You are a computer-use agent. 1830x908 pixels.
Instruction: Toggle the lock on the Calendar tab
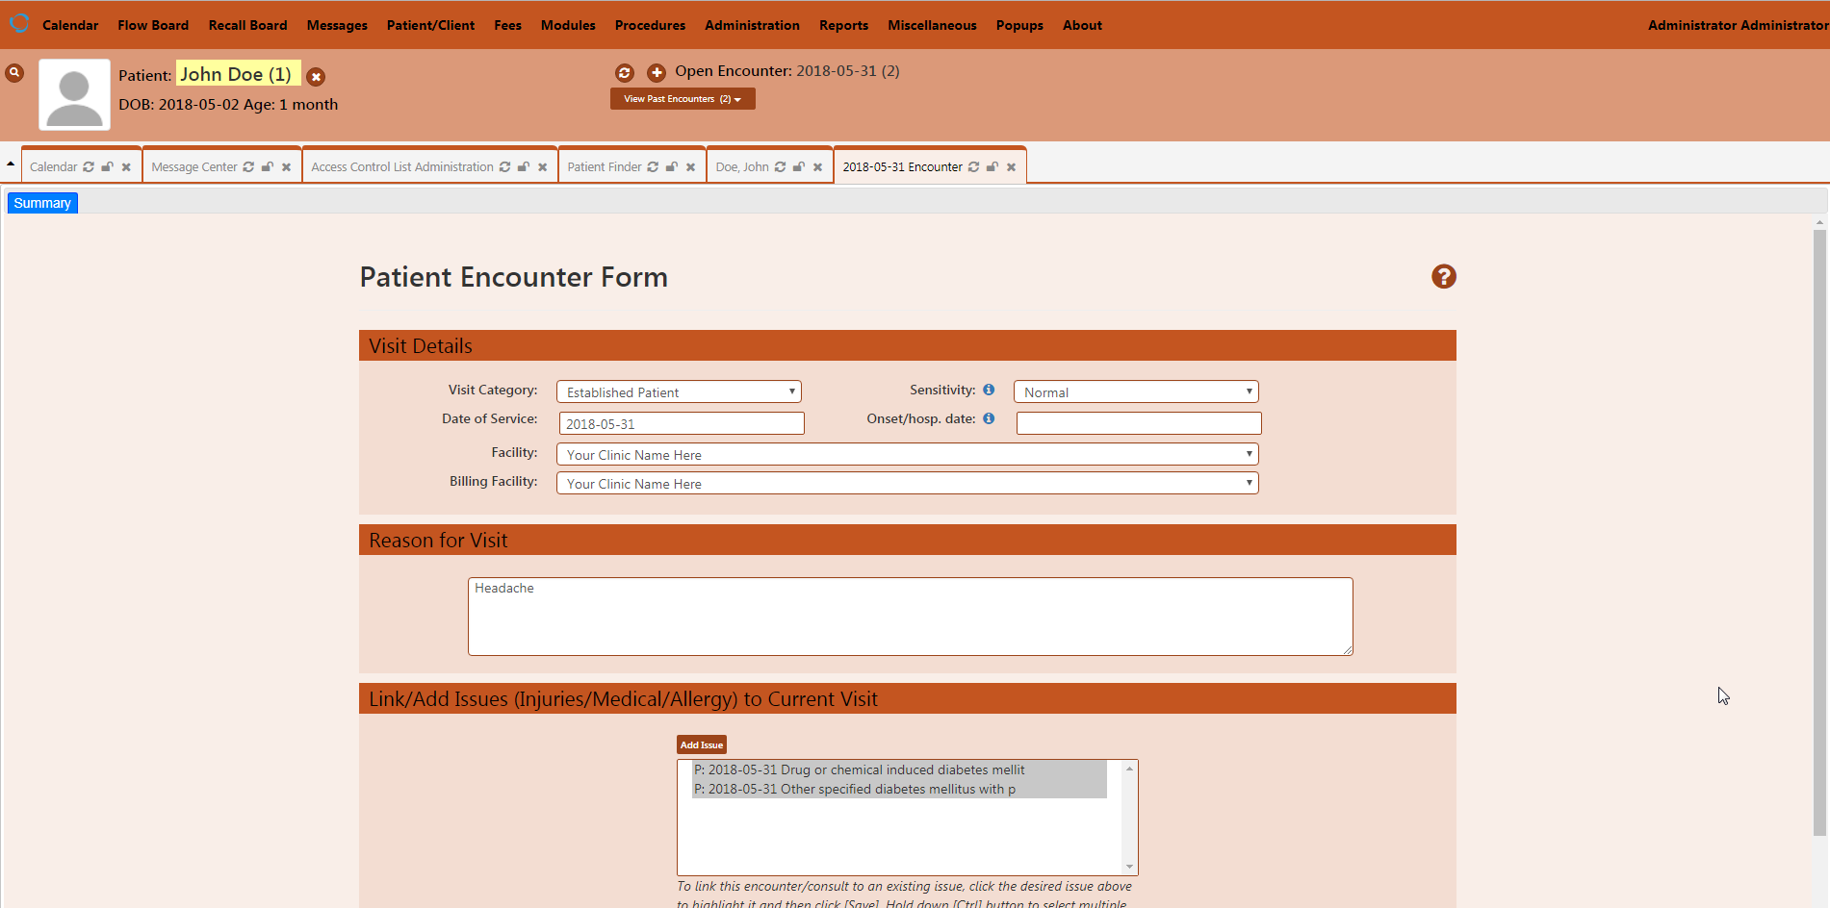pyautogui.click(x=107, y=165)
